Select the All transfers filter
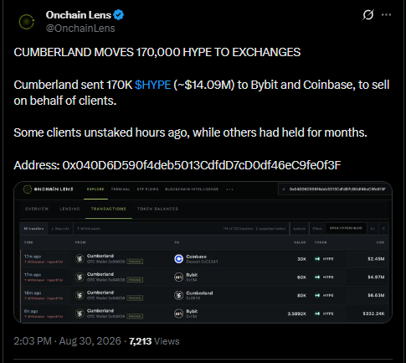 (x=33, y=229)
